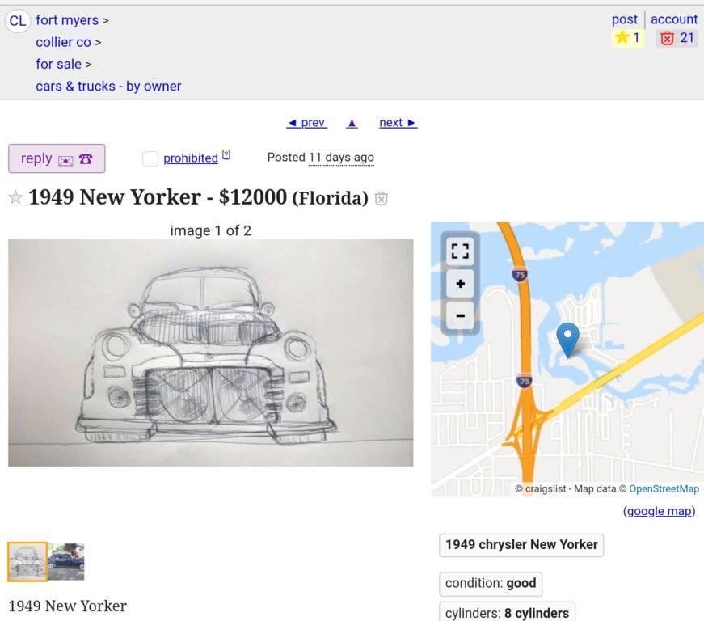Click the CL Craigslist logo icon
The image size is (704, 621).
coord(18,20)
